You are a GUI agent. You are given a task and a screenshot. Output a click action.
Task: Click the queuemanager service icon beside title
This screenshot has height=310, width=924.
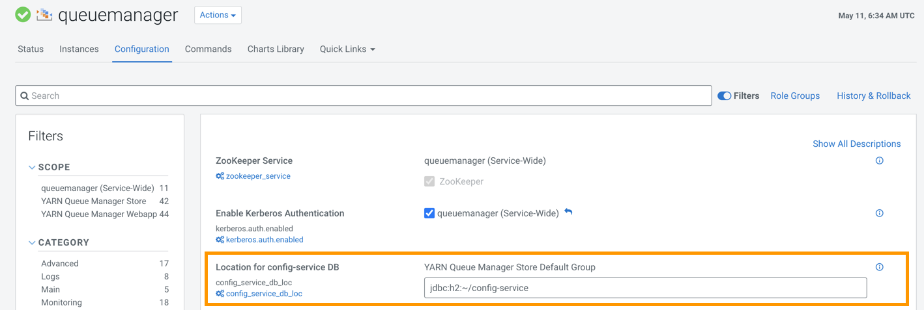44,14
